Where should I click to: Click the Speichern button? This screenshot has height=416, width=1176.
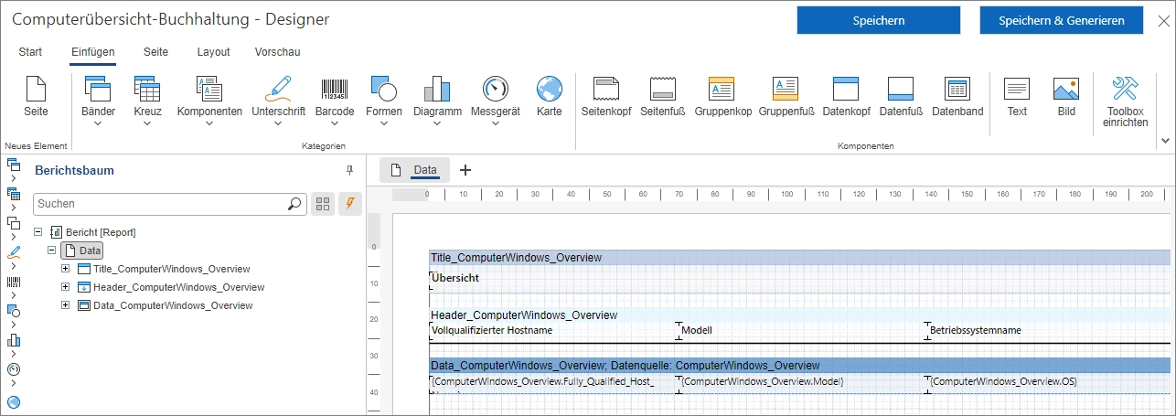click(878, 20)
